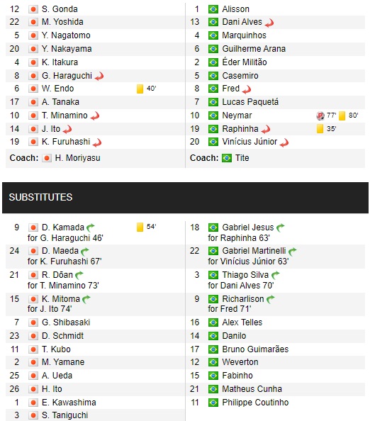Open the Philippe Coutinho player link
This screenshot has width=370, height=421.
tap(255, 403)
